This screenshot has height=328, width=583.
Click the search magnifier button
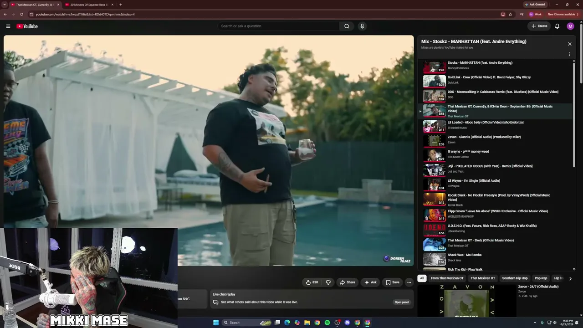click(x=347, y=26)
